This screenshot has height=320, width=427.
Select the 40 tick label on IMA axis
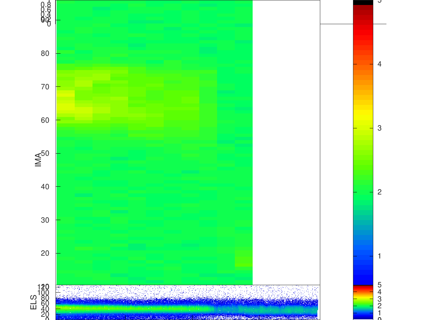[x=45, y=187]
